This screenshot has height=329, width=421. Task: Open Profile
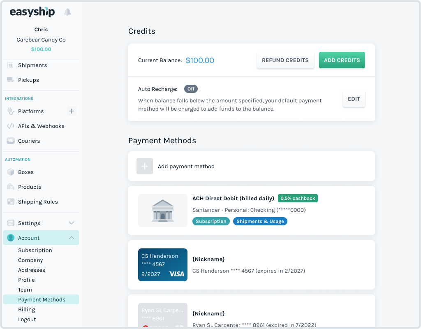27,280
